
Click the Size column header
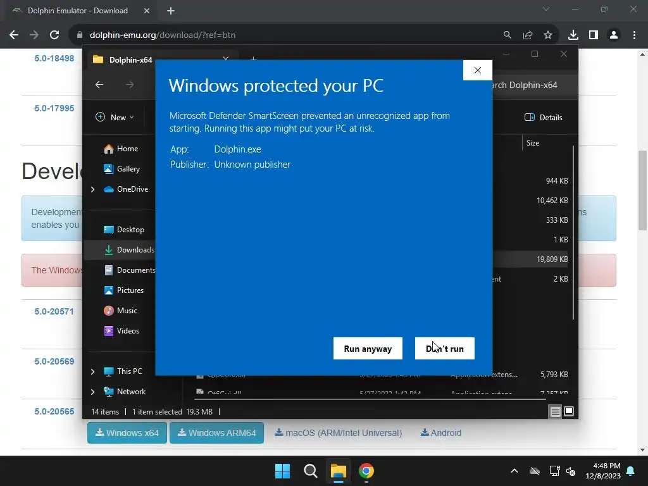tap(533, 143)
